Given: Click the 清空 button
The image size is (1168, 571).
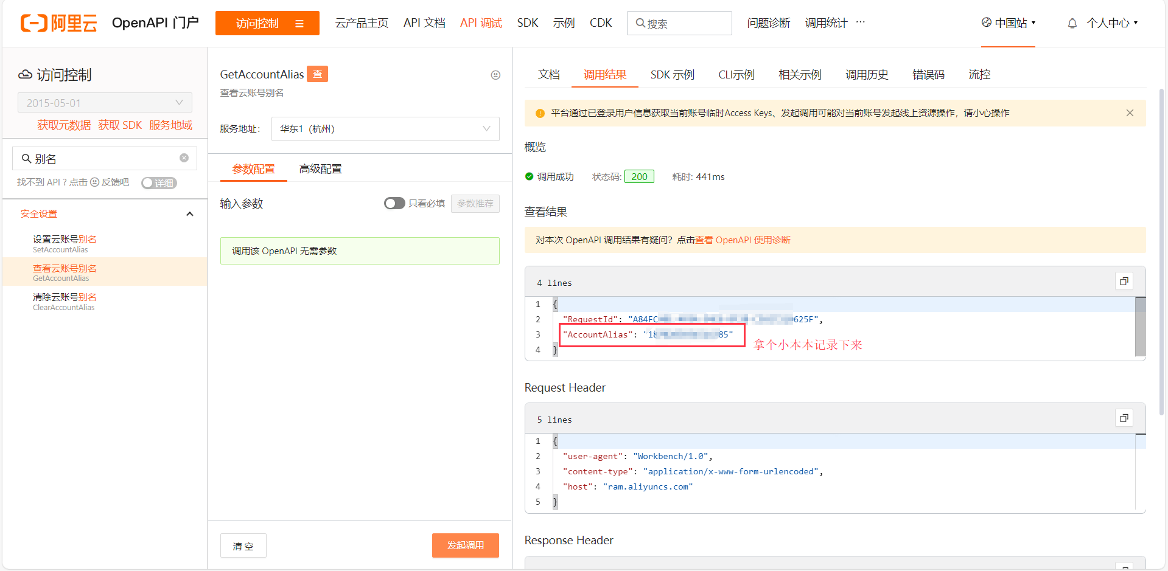Looking at the screenshot, I should 243,545.
